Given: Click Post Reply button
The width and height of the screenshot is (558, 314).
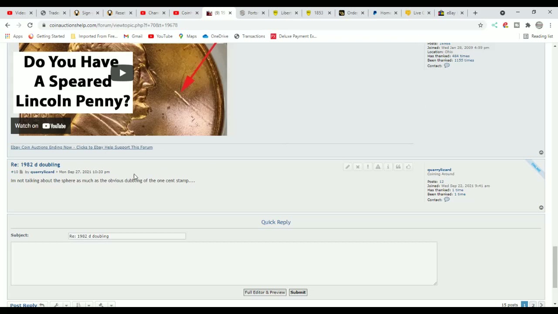Looking at the screenshot, I should coord(27,305).
